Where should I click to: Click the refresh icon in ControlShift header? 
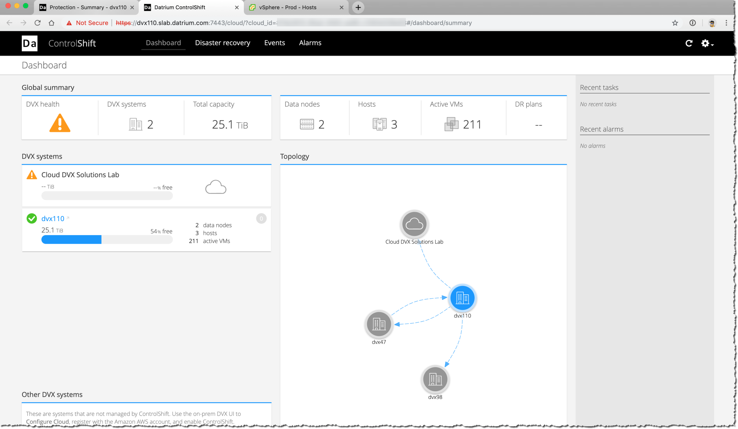click(x=689, y=43)
